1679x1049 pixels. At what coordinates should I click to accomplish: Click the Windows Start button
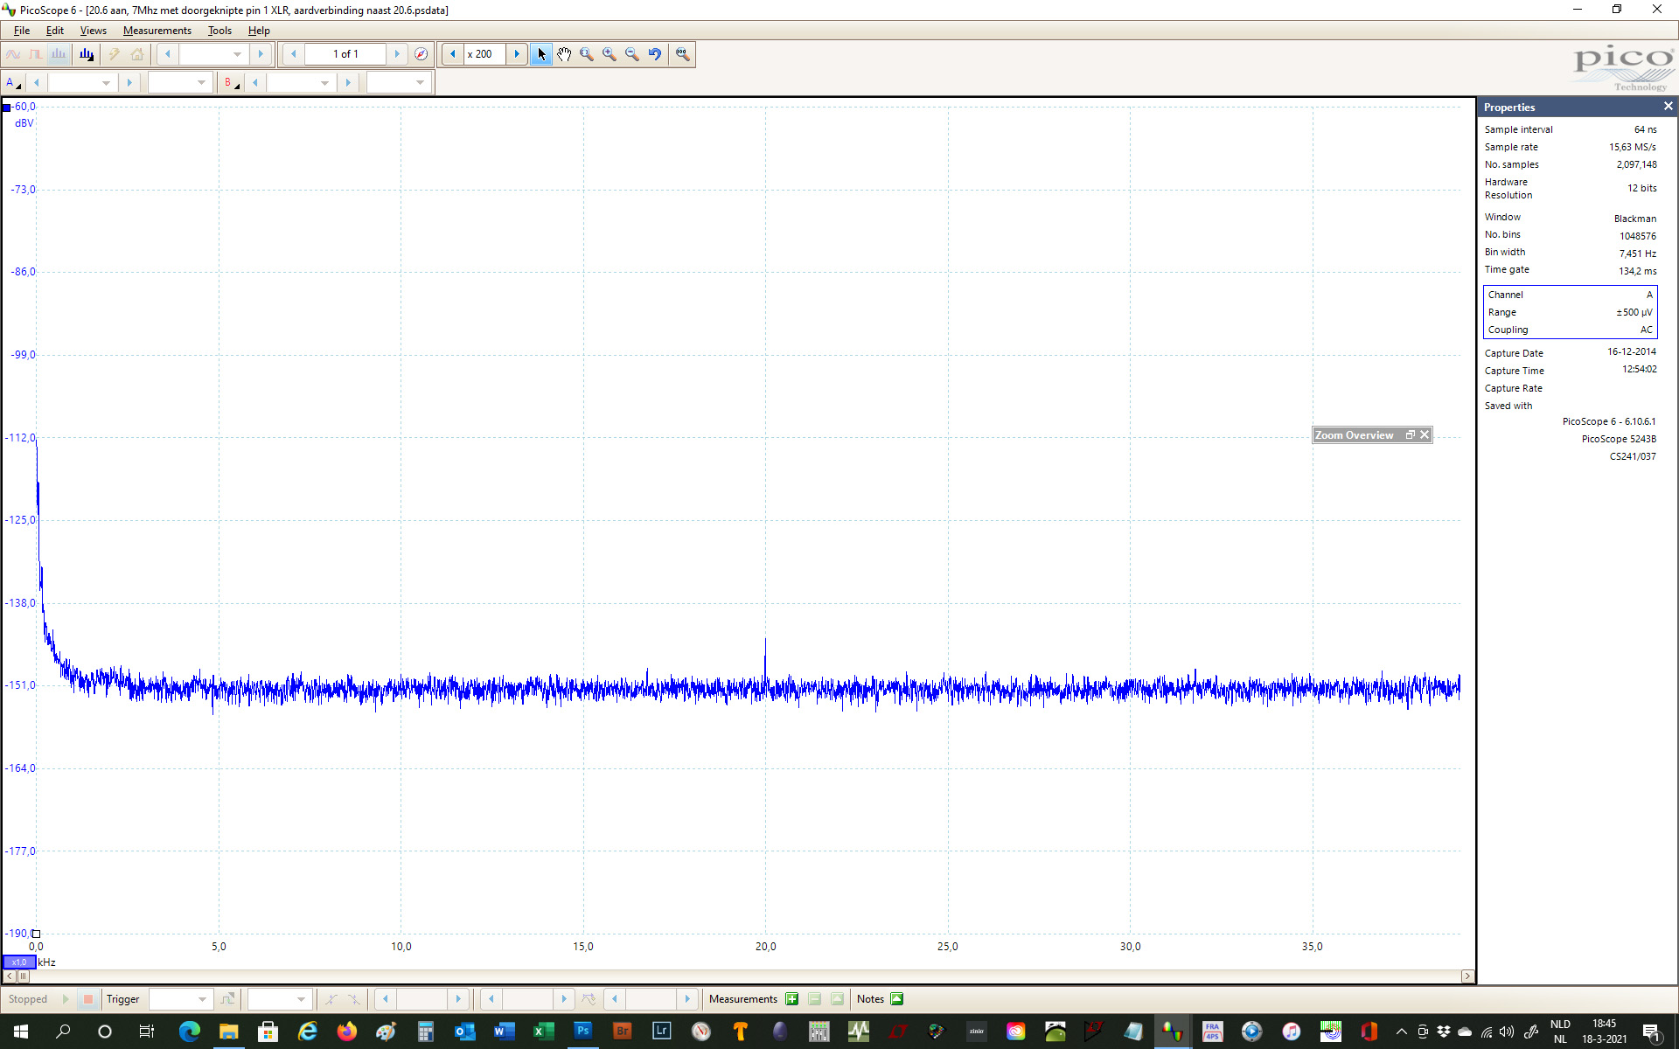coord(21,1032)
